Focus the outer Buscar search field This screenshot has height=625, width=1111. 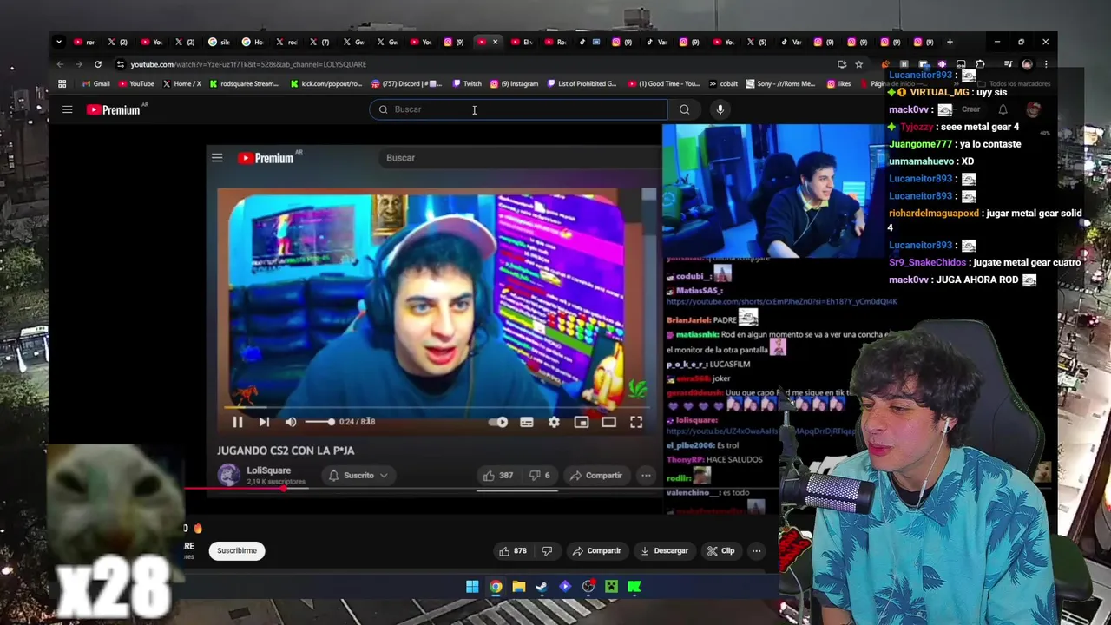[x=518, y=109]
